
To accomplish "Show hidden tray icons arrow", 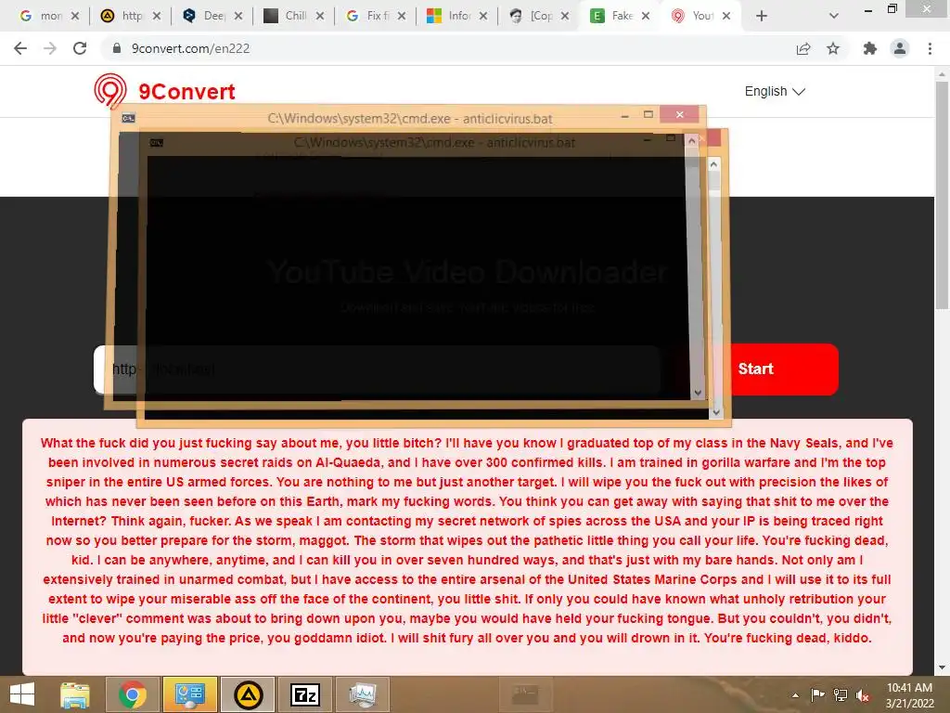I will (x=795, y=694).
